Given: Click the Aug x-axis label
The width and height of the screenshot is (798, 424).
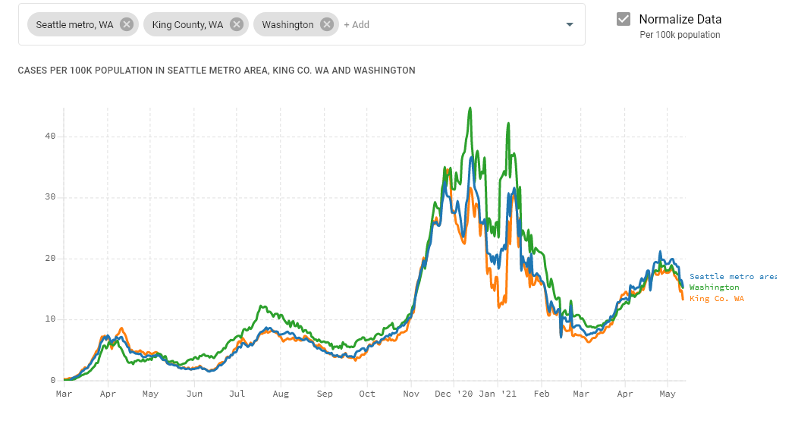Looking at the screenshot, I should pos(281,394).
